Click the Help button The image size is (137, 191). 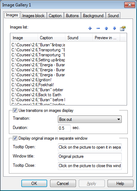(x=120, y=183)
